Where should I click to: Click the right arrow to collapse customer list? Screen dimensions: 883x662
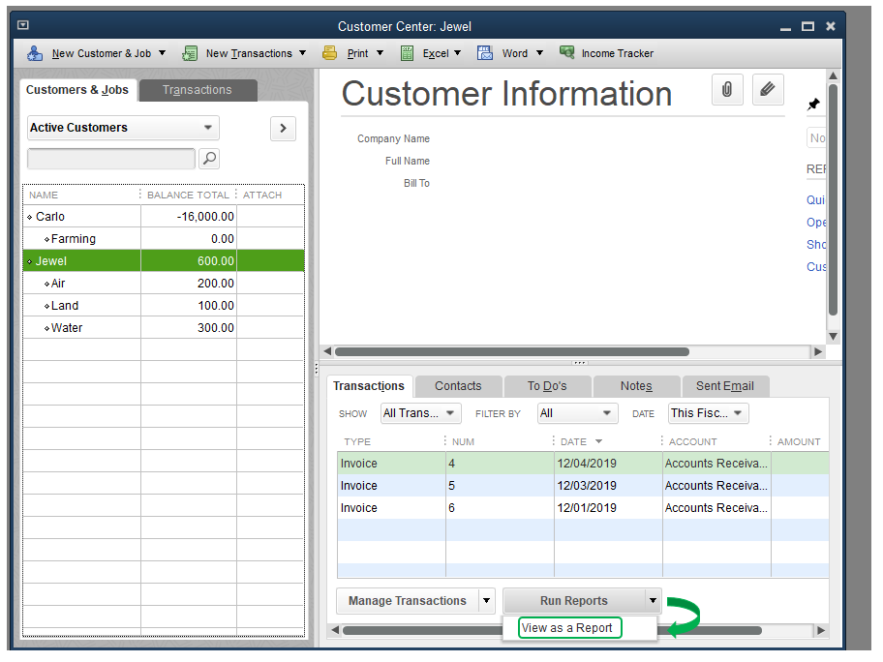pyautogui.click(x=283, y=128)
